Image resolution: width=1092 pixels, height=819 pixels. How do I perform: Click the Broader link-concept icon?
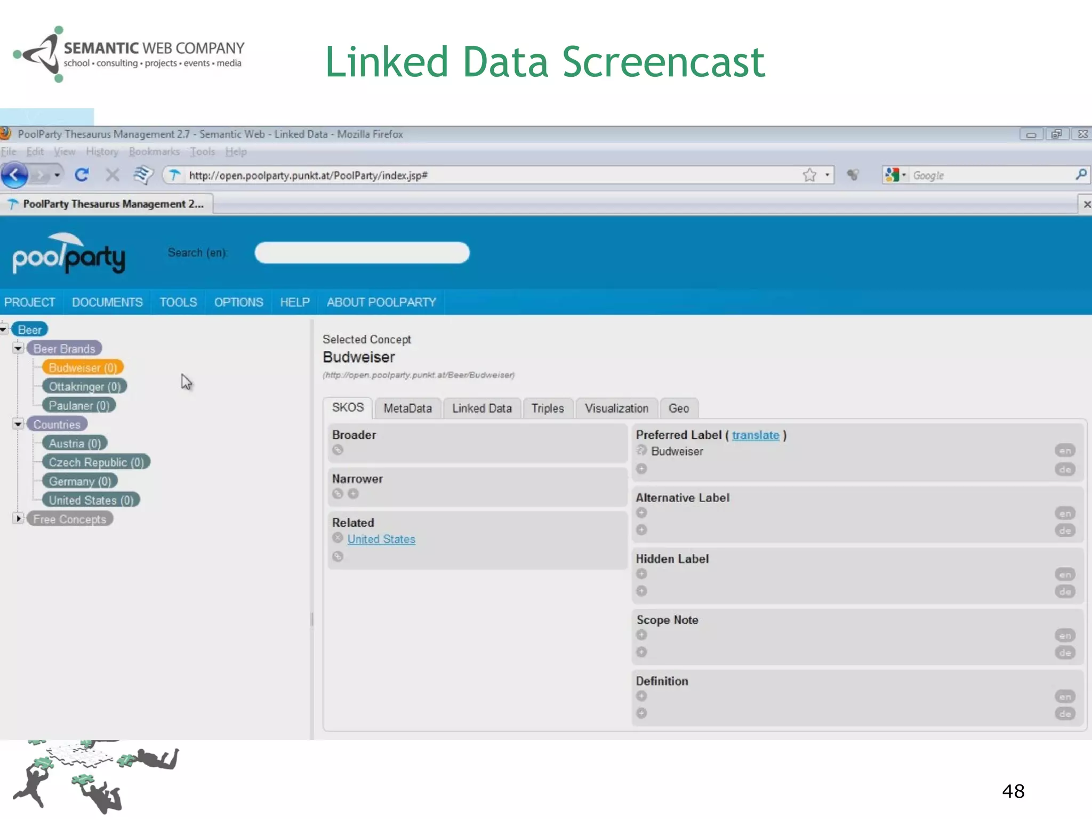(338, 450)
